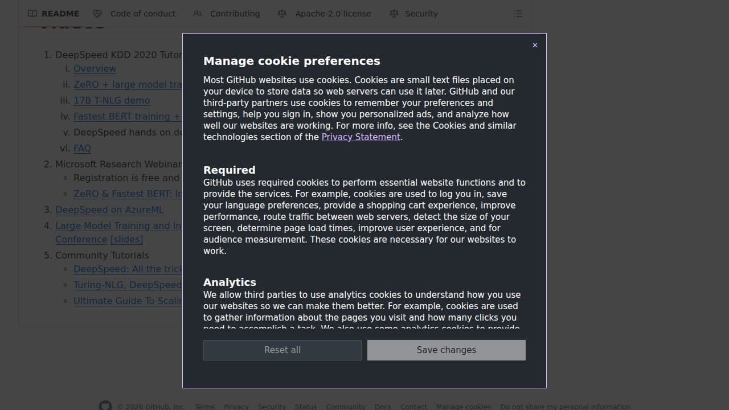The height and width of the screenshot is (410, 729).
Task: Open the Privacy link in the footer
Action: [236, 407]
